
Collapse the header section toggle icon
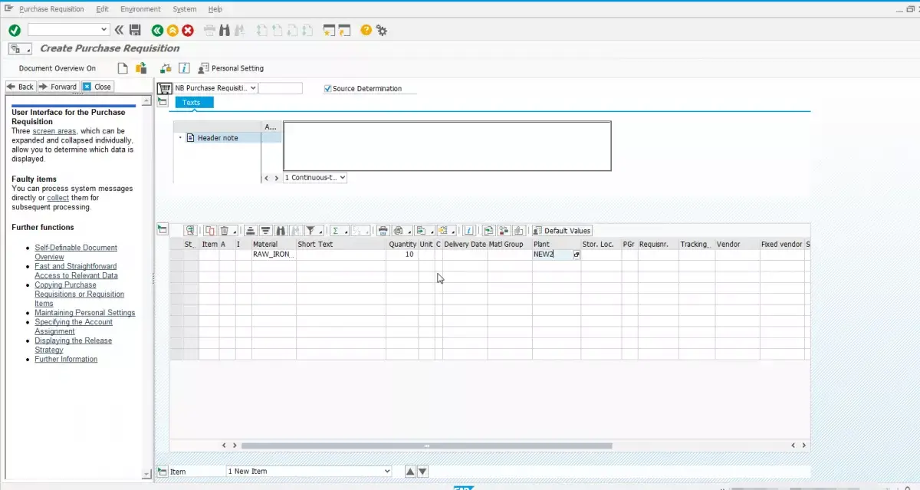[162, 101]
